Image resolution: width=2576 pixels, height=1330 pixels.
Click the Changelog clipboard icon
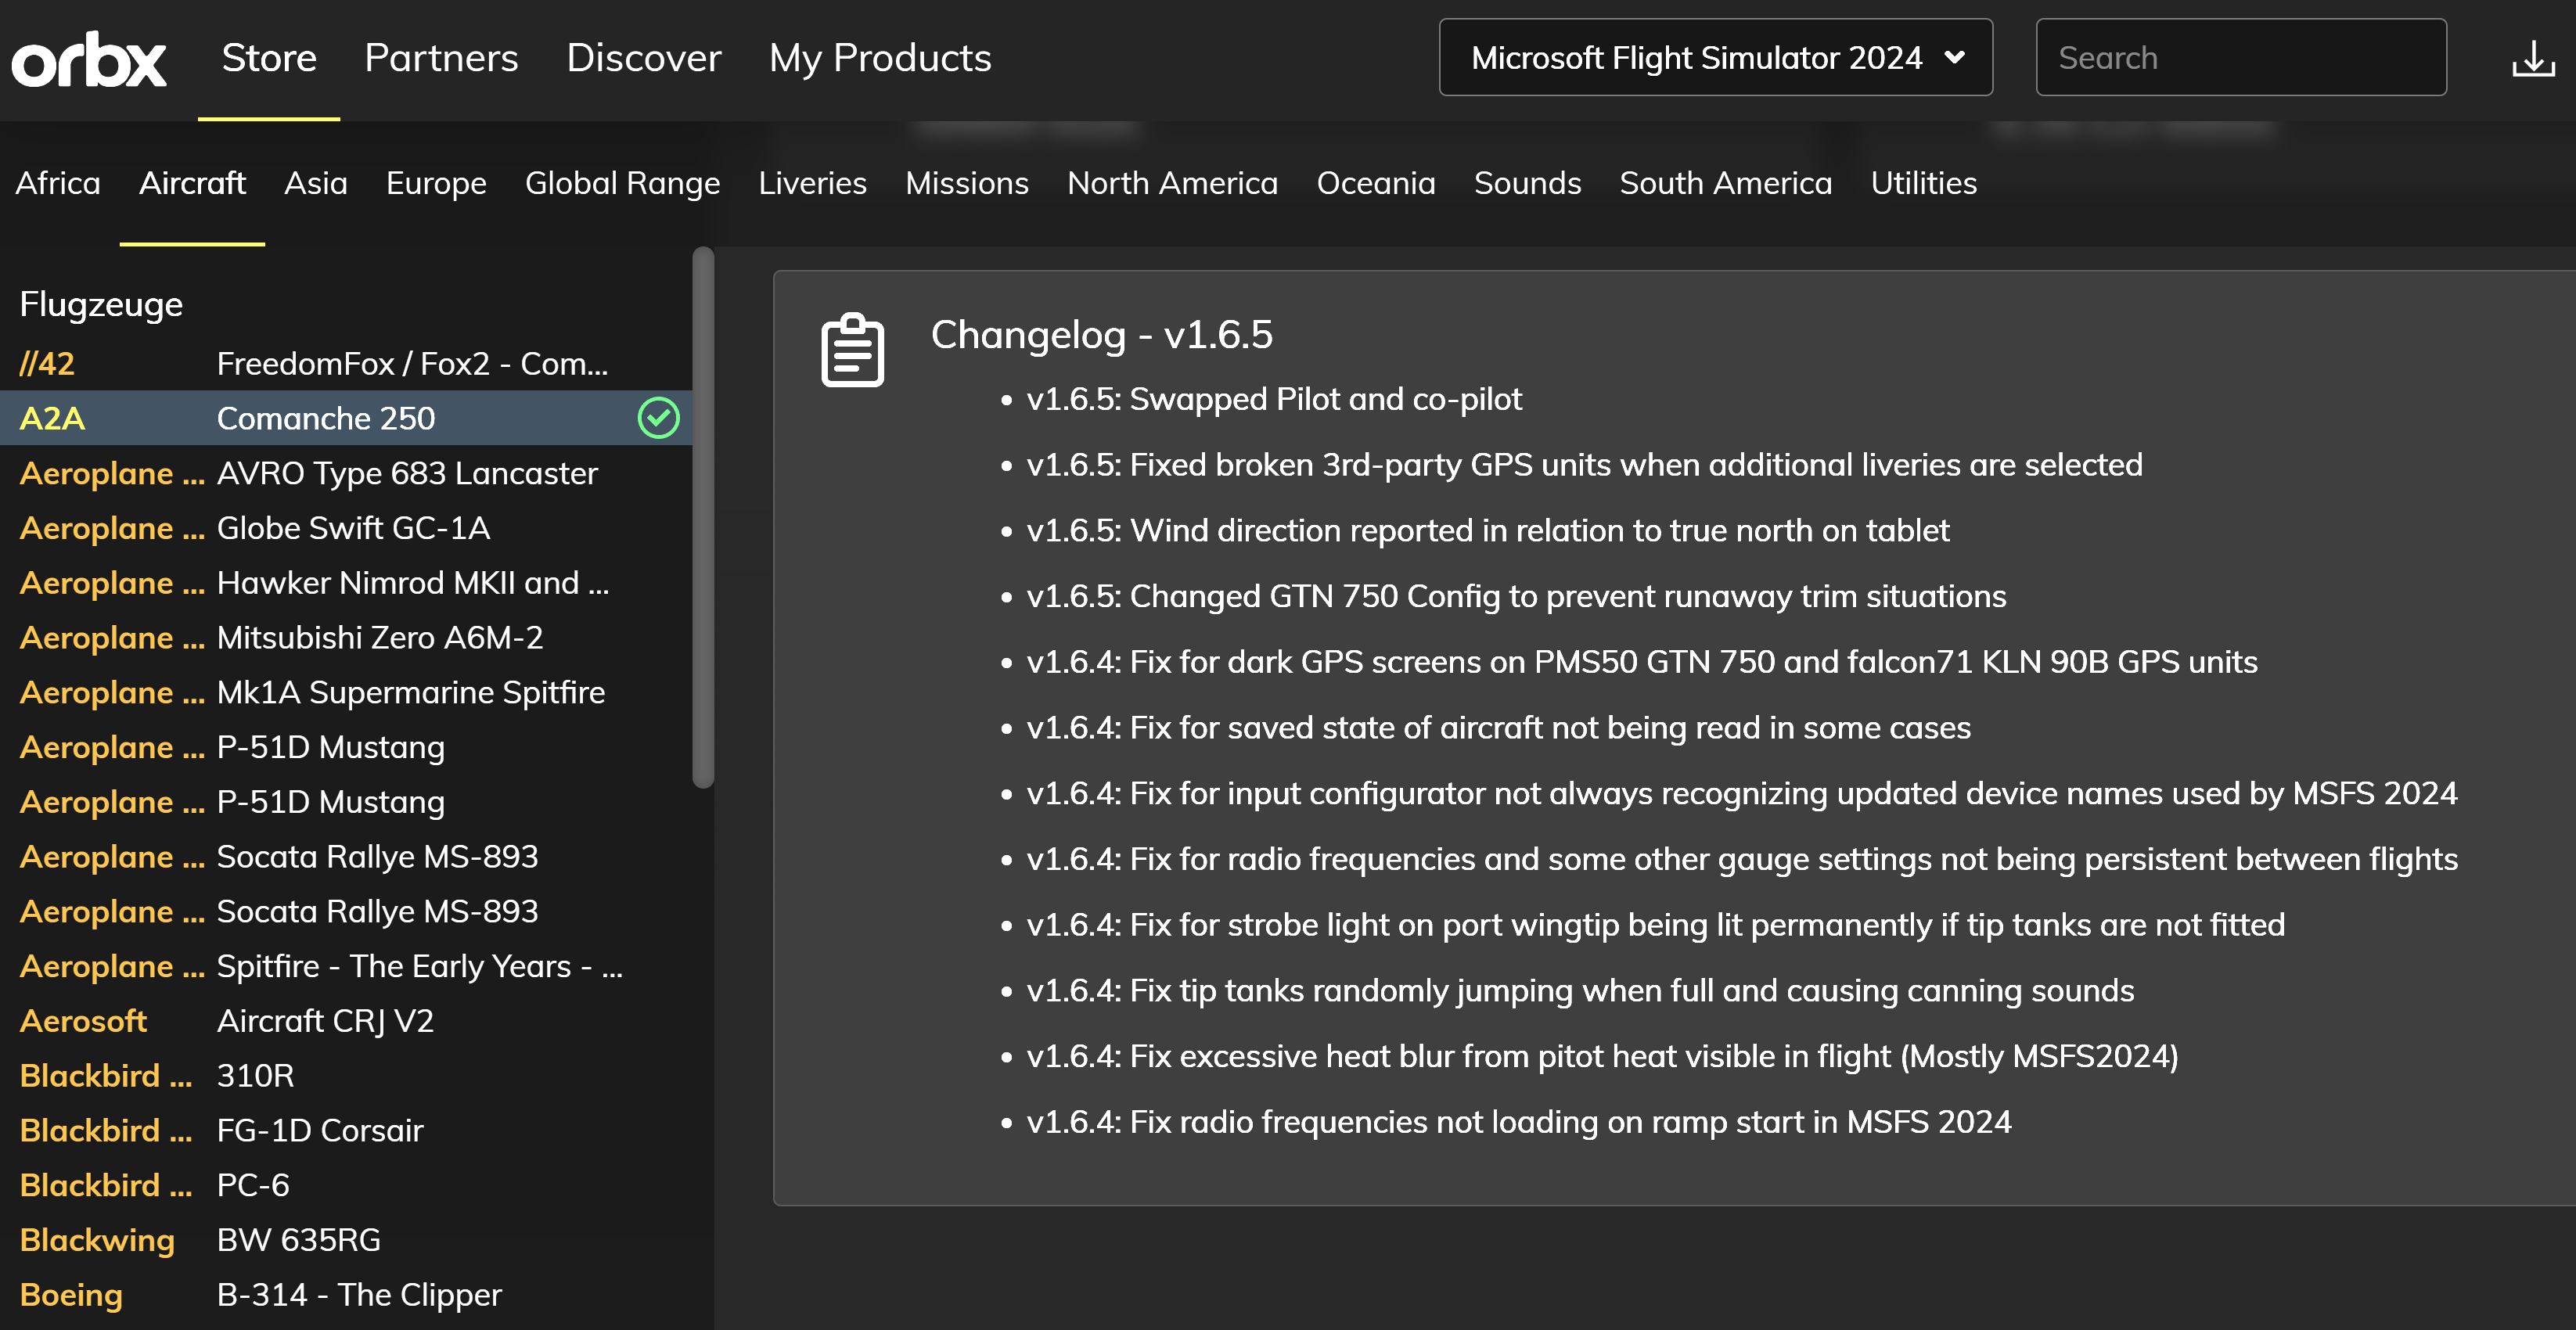(852, 349)
